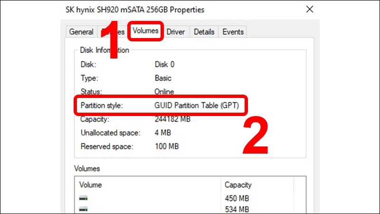Sort by the Capacity column header
The height and width of the screenshot is (214, 380).
(x=237, y=185)
